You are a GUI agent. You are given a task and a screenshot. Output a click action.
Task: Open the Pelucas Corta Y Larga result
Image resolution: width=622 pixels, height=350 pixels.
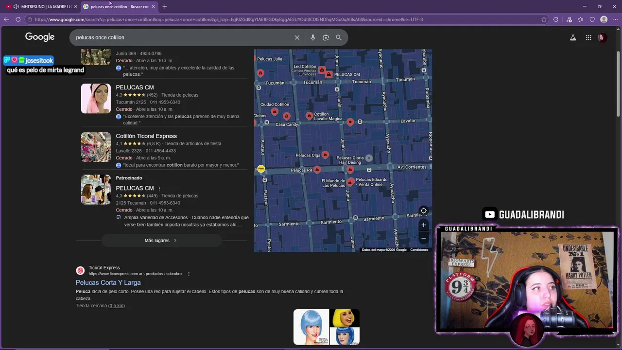(108, 282)
